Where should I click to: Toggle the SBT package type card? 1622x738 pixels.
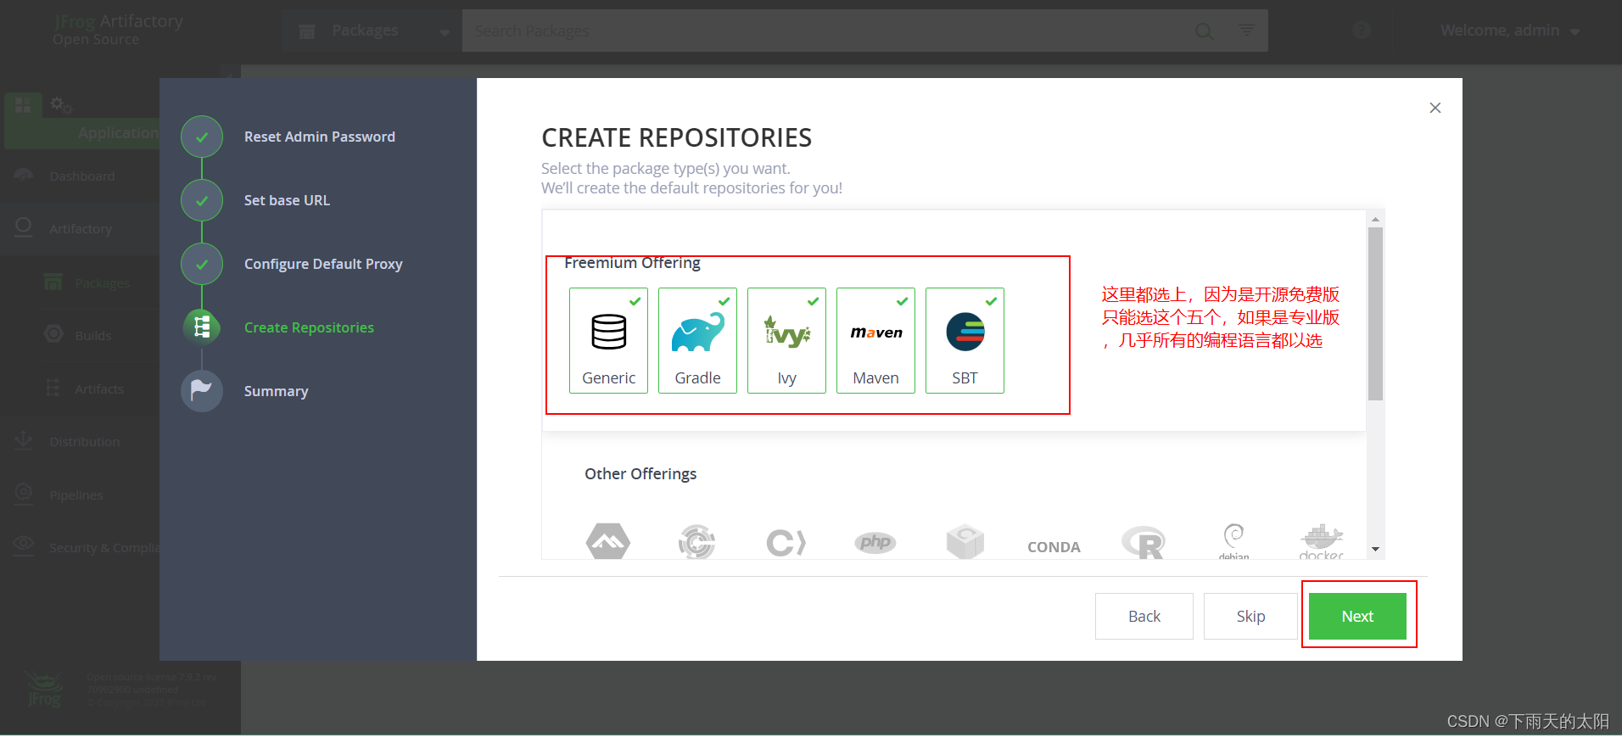click(x=965, y=340)
